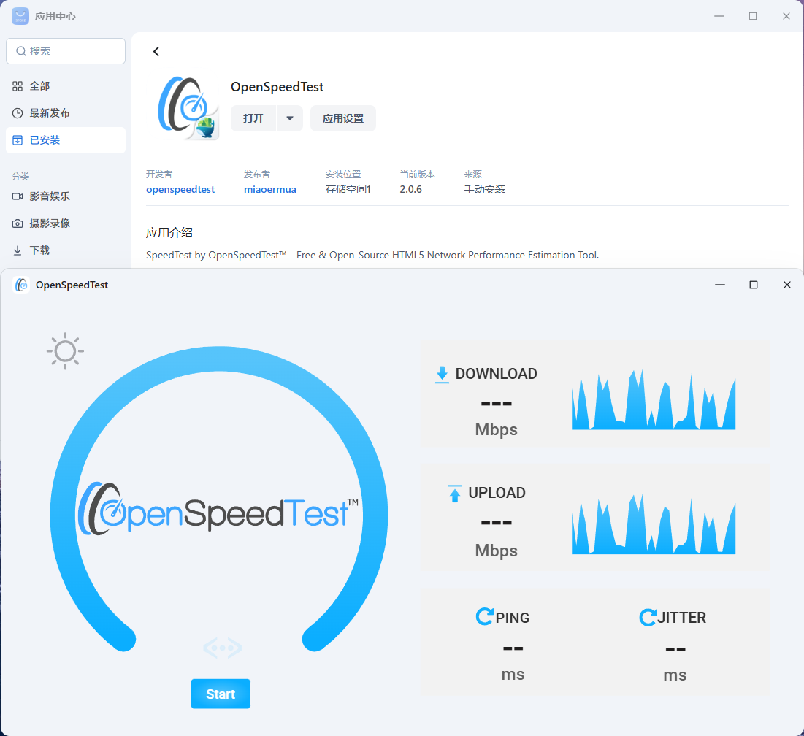Click the 应用介绍 heading
The width and height of the screenshot is (804, 736).
pyautogui.click(x=169, y=233)
